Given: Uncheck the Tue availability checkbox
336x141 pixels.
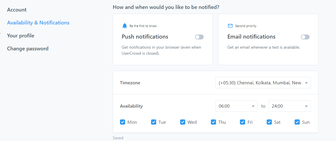Looking at the screenshot, I should (154, 122).
